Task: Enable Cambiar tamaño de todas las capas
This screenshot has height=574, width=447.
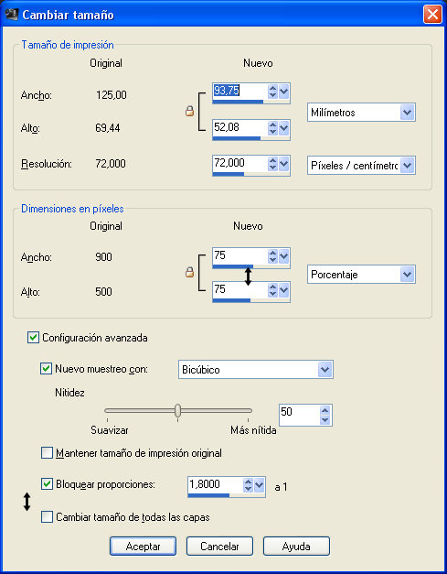Action: (47, 517)
